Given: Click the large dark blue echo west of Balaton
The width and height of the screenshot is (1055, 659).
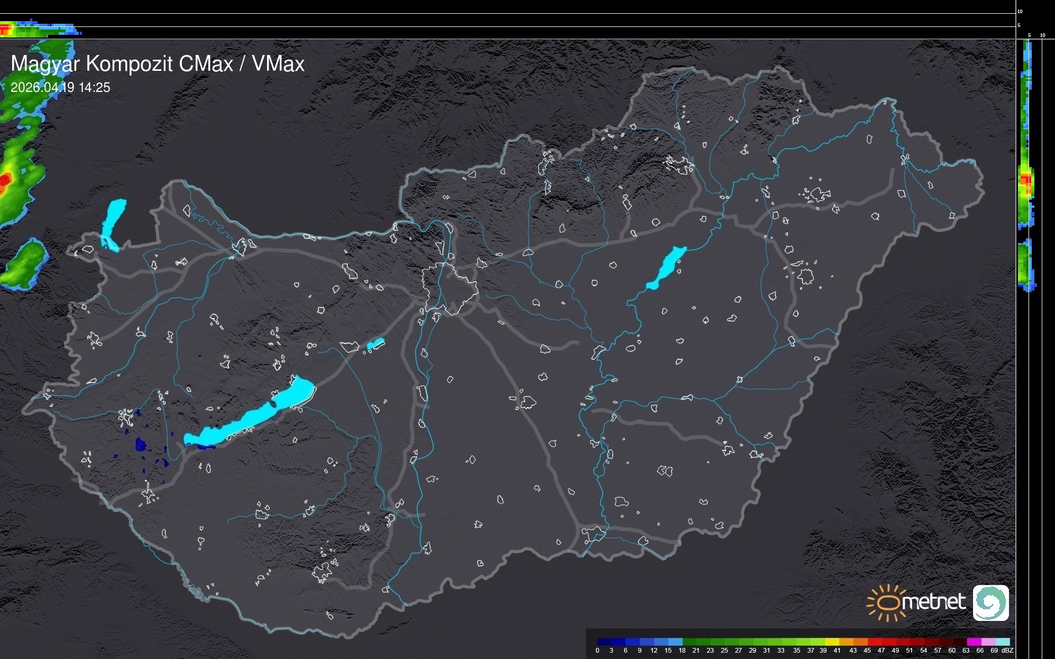Looking at the screenshot, I should pos(141,444).
